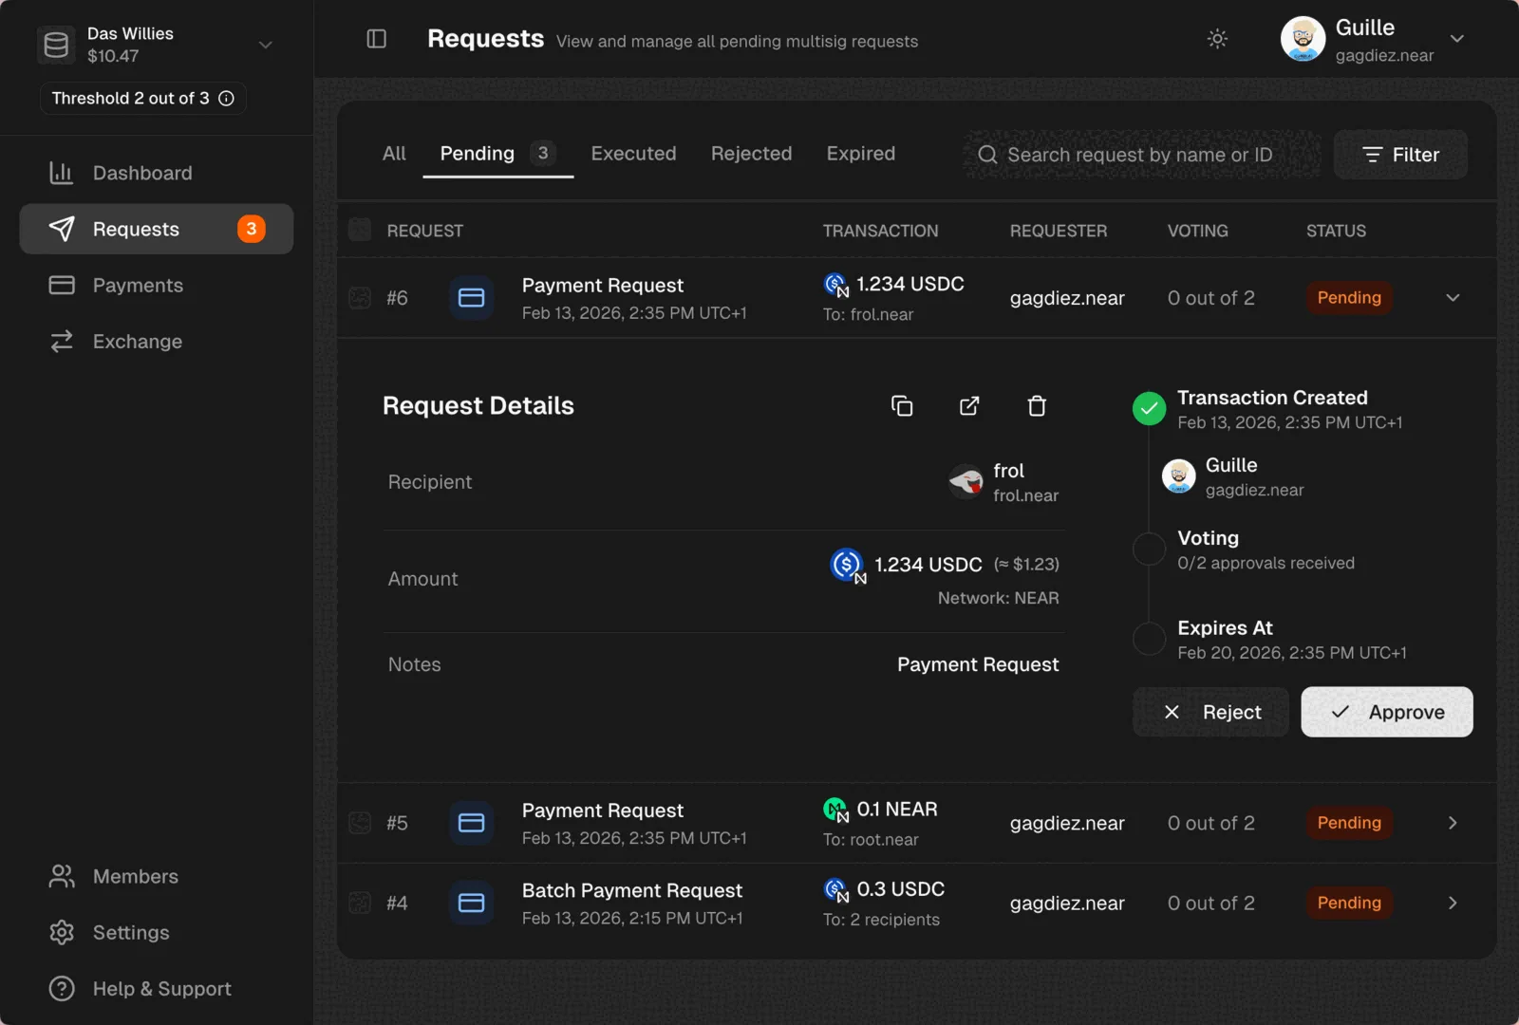
Task: Expand request #5 with its chevron
Action: point(1453,823)
